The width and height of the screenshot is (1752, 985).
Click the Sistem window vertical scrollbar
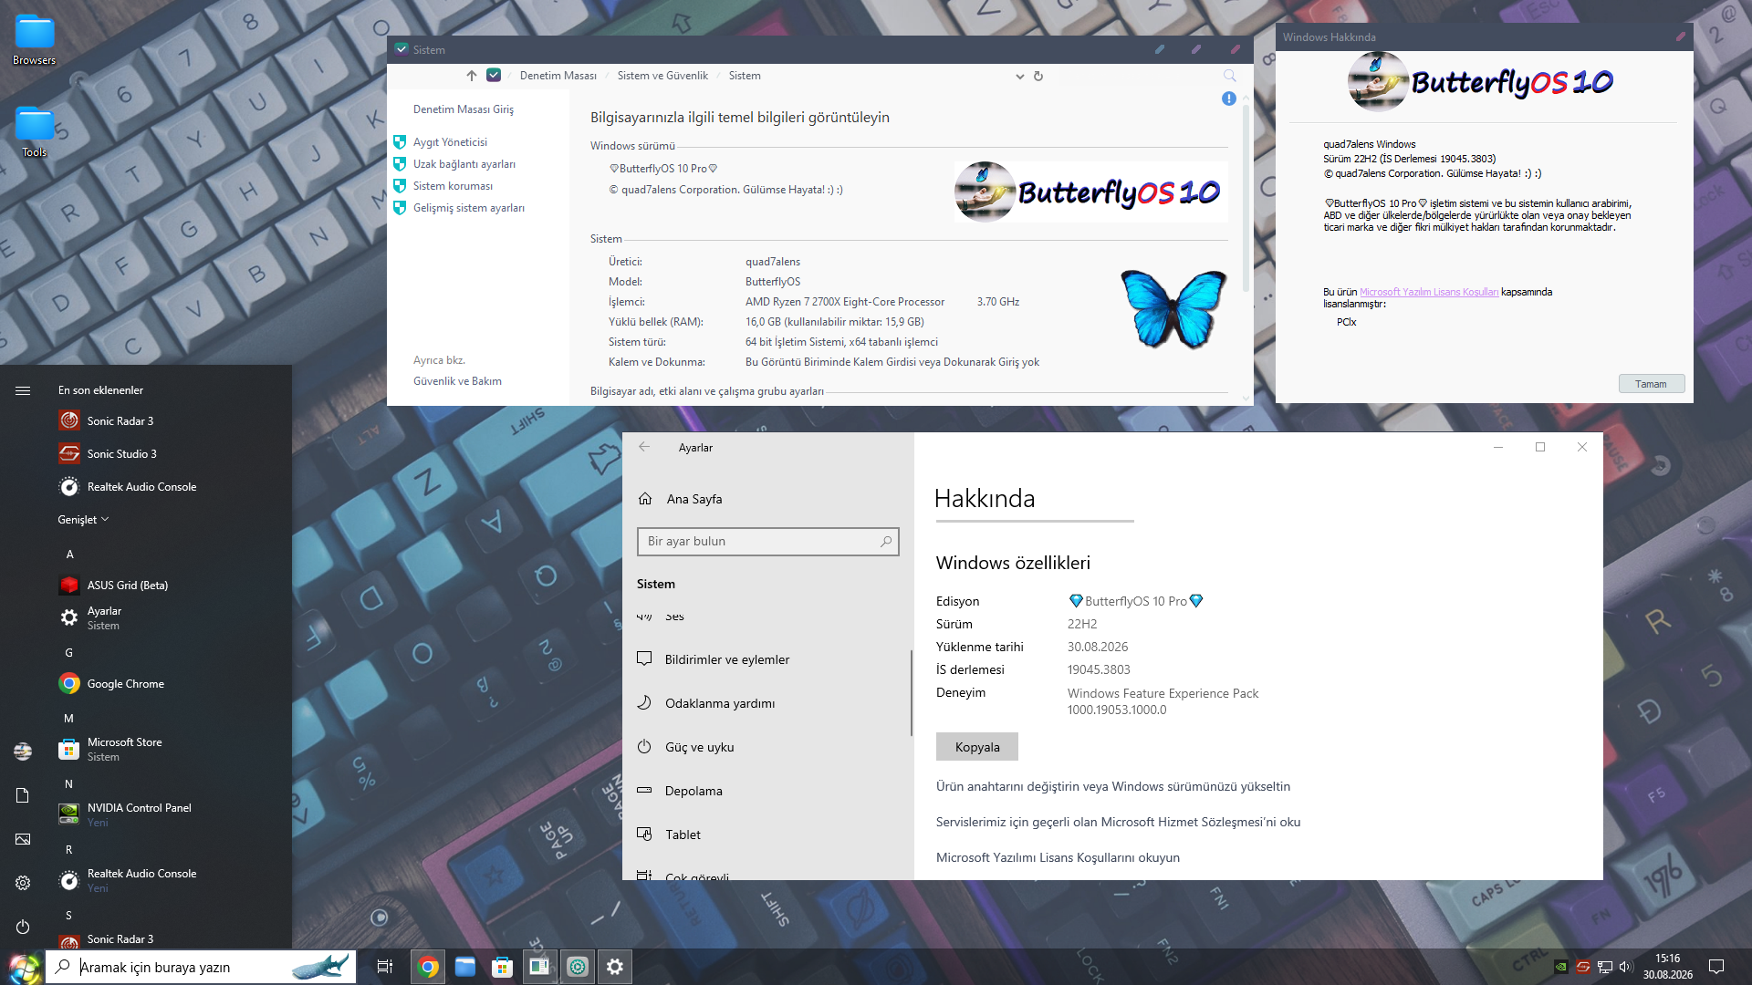(1246, 197)
